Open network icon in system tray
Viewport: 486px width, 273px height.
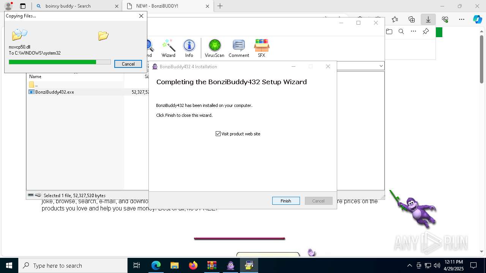[x=428, y=265]
